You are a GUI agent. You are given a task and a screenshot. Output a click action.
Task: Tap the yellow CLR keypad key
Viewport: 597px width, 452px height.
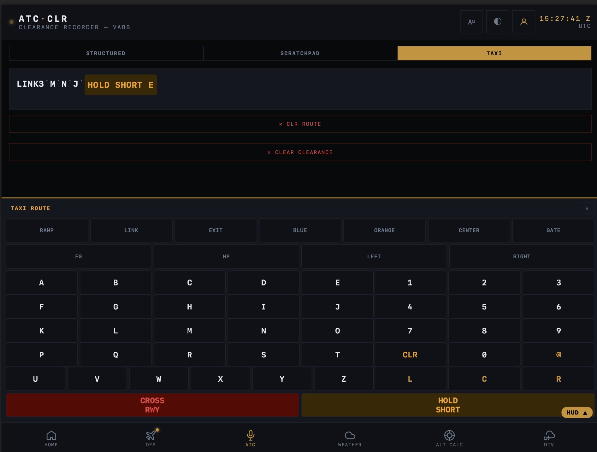tap(410, 355)
